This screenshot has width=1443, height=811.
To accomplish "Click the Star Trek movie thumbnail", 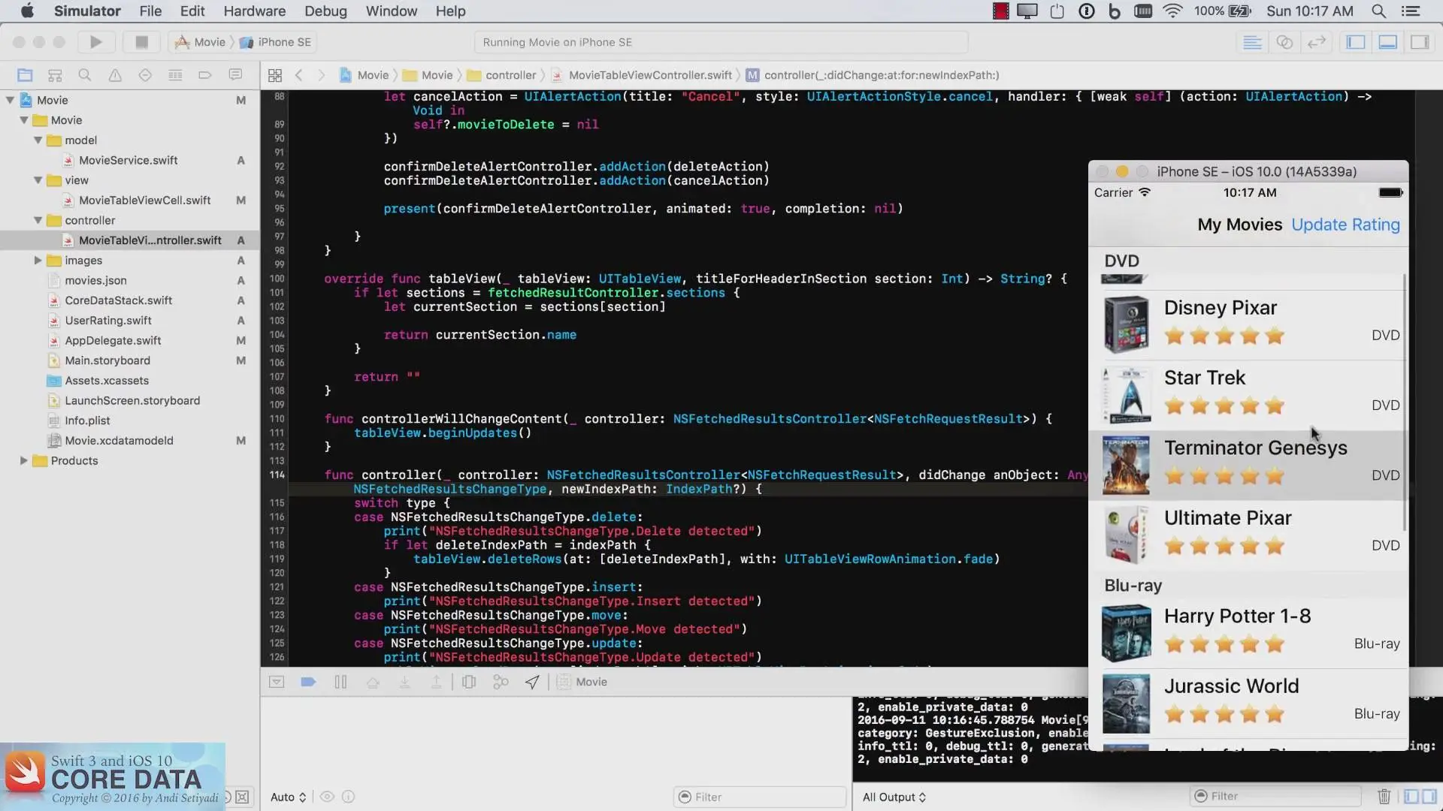I will (1126, 395).
